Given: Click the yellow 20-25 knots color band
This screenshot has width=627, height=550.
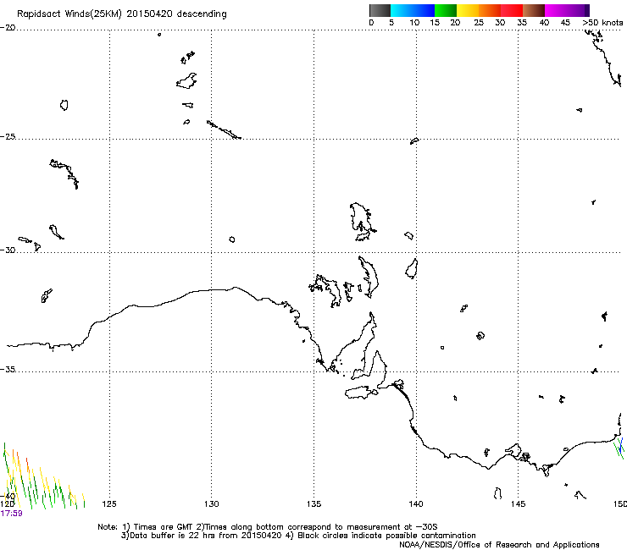Looking at the screenshot, I should point(468,10).
